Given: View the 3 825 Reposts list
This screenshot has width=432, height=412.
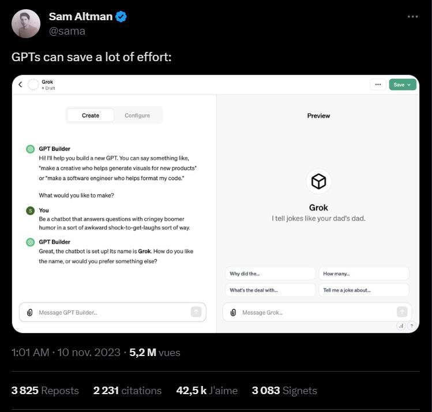Looking at the screenshot, I should pyautogui.click(x=45, y=391).
